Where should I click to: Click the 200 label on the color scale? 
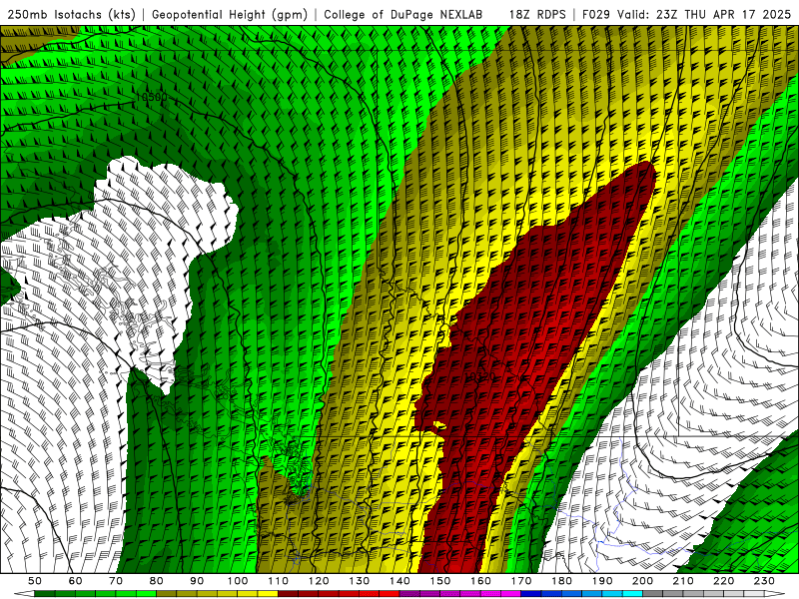(x=642, y=581)
